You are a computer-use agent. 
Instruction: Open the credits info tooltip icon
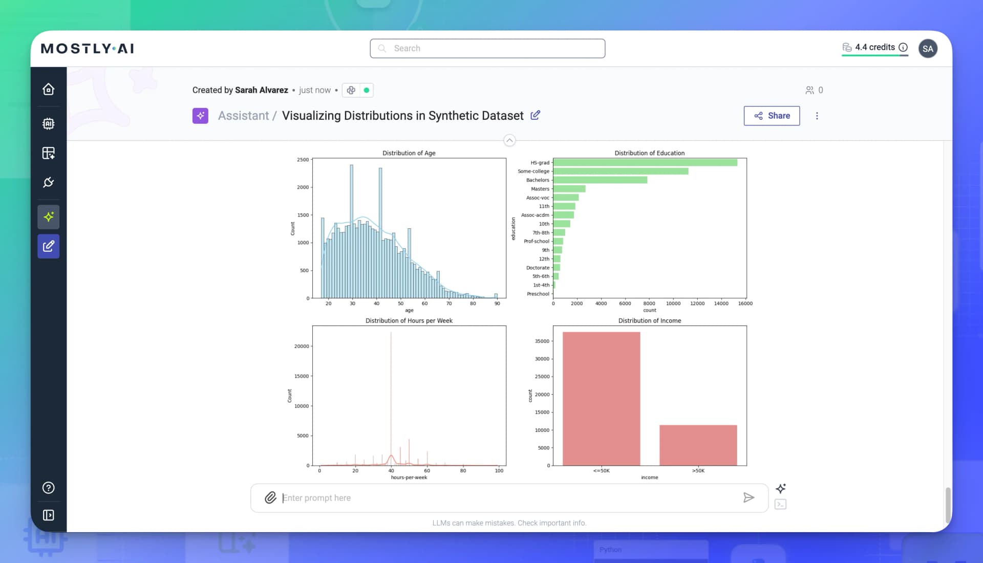tap(903, 47)
